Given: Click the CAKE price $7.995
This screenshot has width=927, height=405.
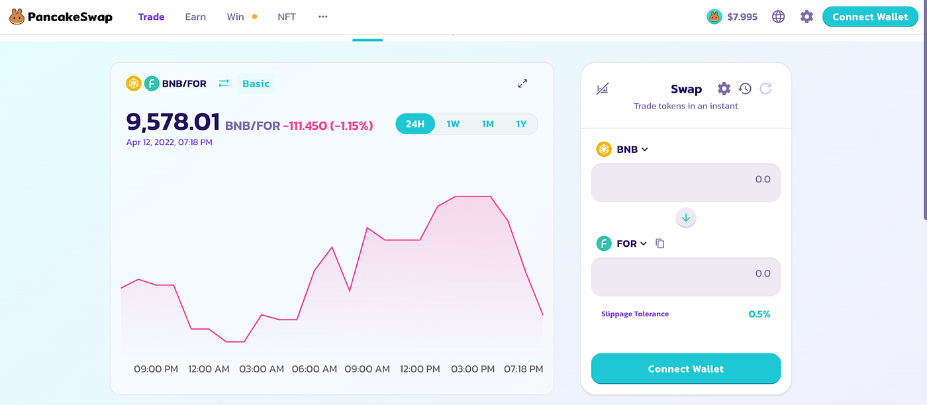Looking at the screenshot, I should click(741, 17).
